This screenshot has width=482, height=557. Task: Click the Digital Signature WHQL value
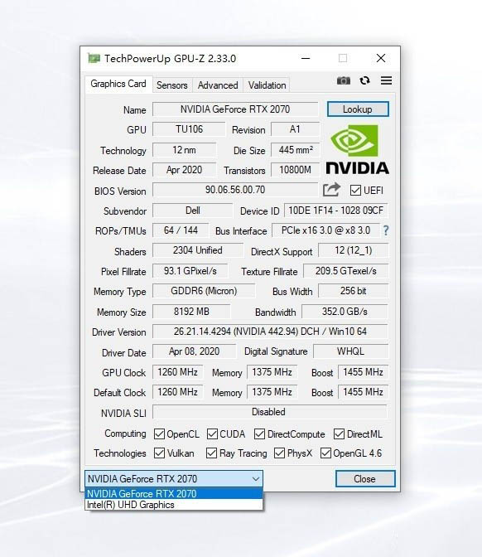(x=350, y=351)
